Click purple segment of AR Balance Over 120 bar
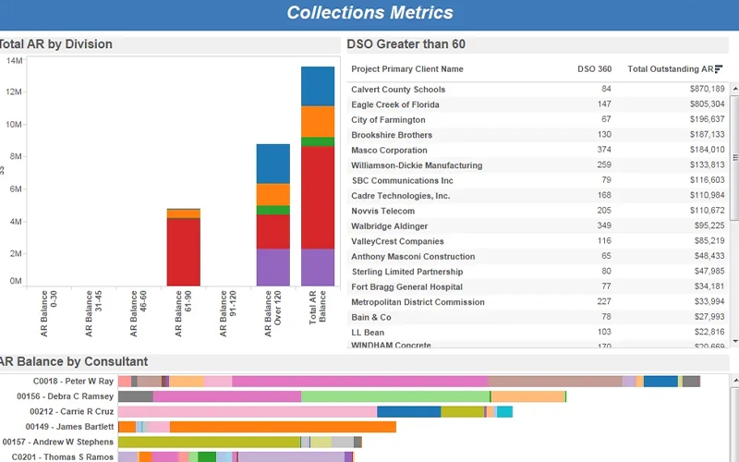 [x=273, y=267]
